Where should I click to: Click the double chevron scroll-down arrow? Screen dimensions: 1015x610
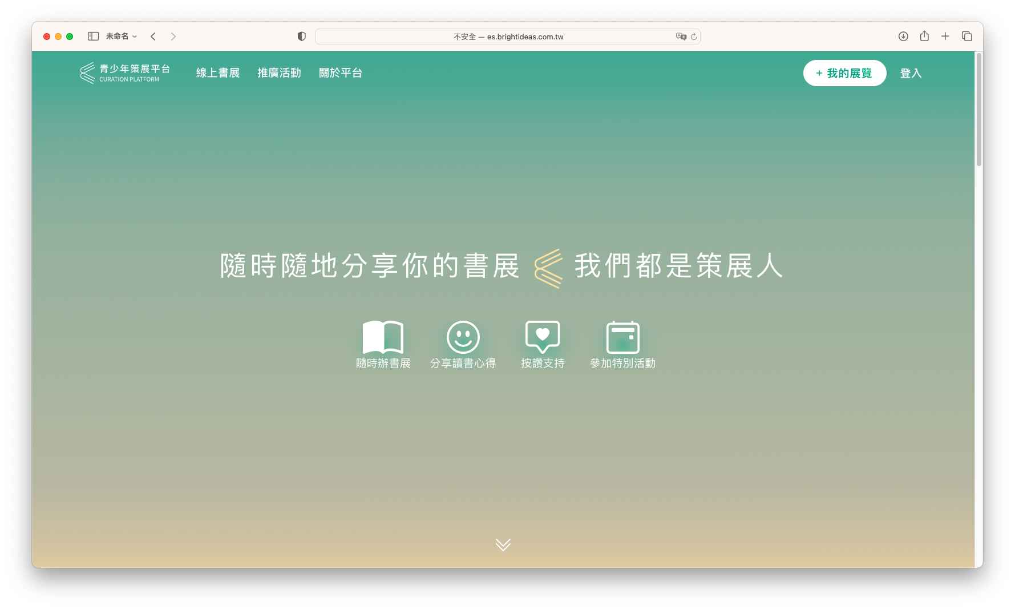pos(503,544)
